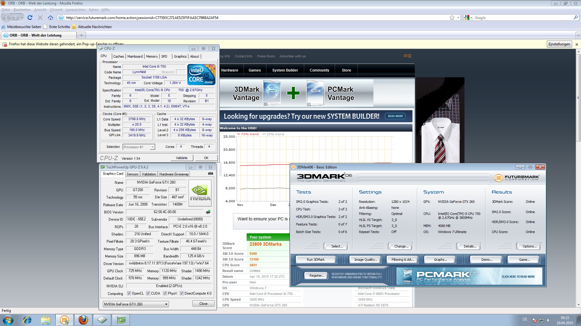Image resolution: width=581 pixels, height=326 pixels.
Task: Click the Chinese language link icon
Action: [407, 56]
